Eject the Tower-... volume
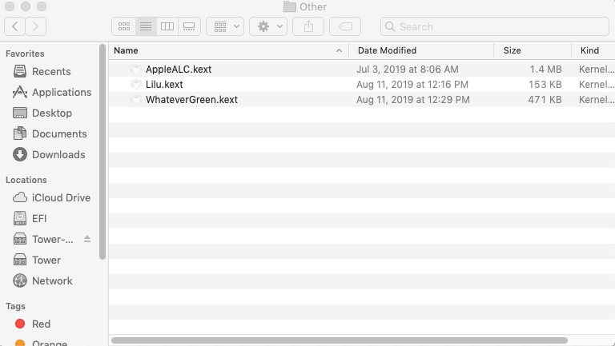 point(87,239)
